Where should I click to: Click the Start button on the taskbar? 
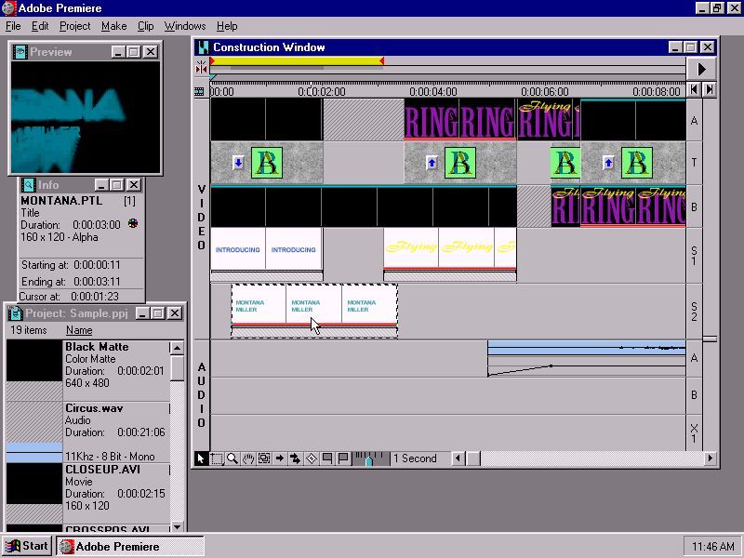tap(25, 545)
